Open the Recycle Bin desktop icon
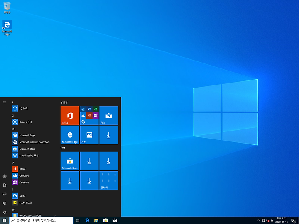 click(7, 7)
